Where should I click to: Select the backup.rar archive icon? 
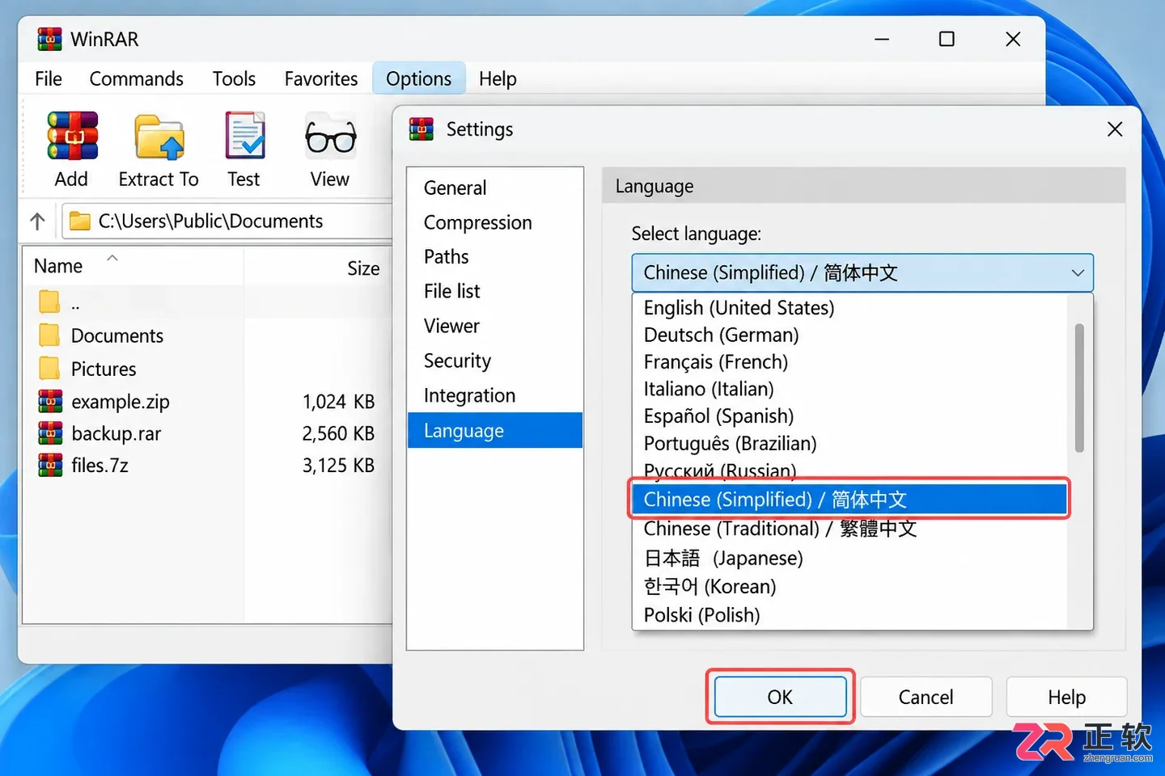click(50, 433)
